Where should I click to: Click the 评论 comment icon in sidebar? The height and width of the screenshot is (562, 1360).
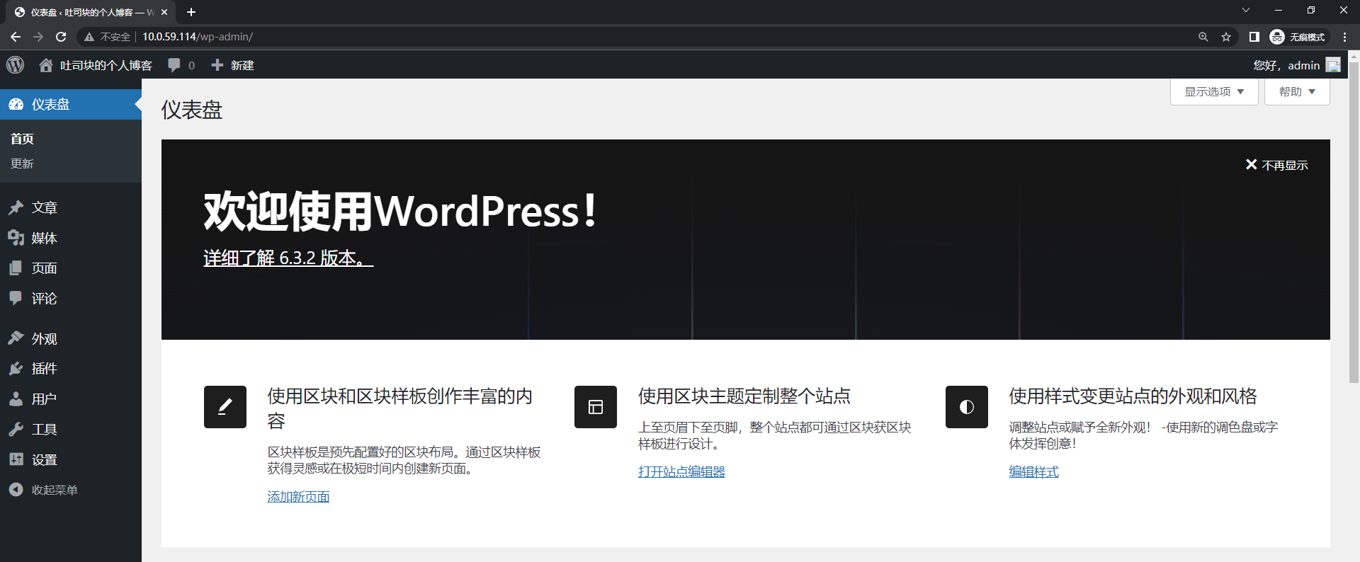pos(16,298)
